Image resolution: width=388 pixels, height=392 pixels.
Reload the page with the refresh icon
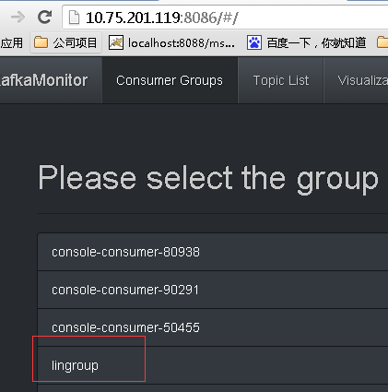pyautogui.click(x=45, y=17)
